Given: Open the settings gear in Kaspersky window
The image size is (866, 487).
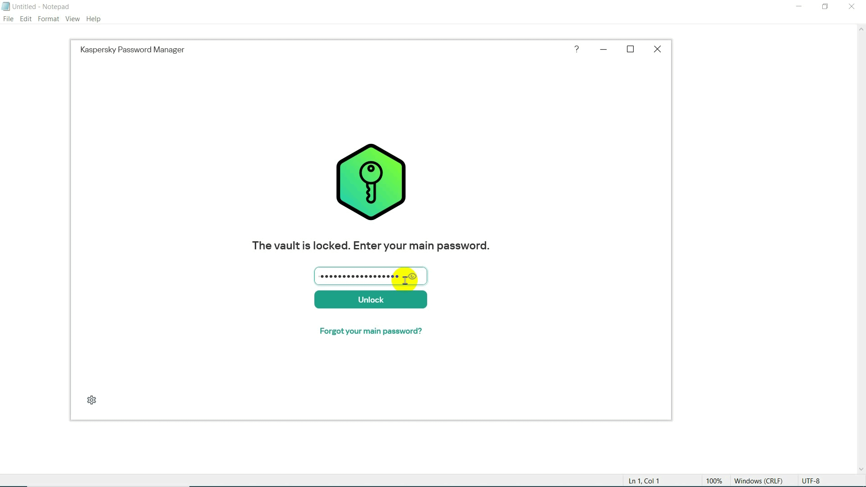Looking at the screenshot, I should (92, 400).
